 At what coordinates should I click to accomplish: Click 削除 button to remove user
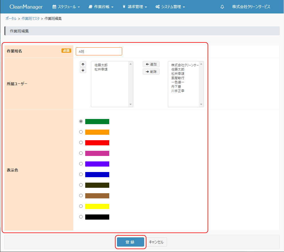coord(151,72)
